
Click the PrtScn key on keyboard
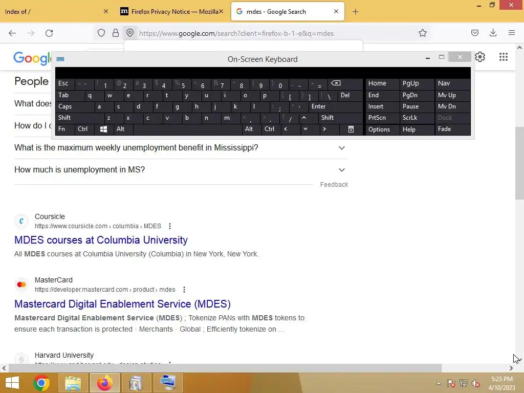382,118
